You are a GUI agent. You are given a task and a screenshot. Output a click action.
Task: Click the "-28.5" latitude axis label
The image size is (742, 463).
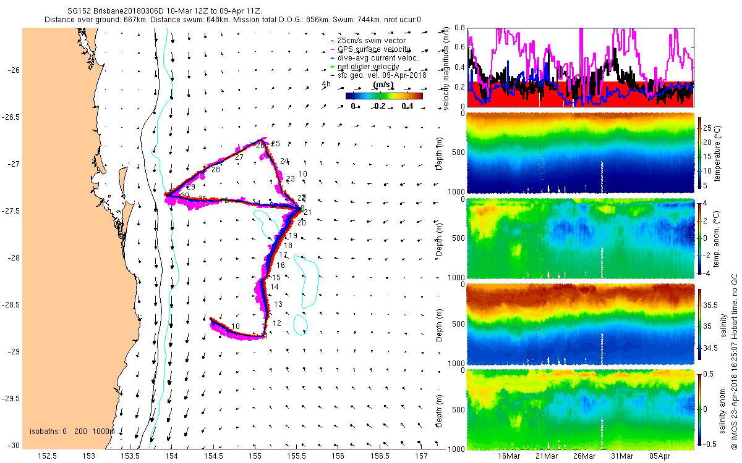point(11,305)
